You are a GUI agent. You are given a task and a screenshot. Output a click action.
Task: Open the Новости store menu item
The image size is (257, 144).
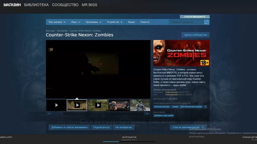coord(145,22)
